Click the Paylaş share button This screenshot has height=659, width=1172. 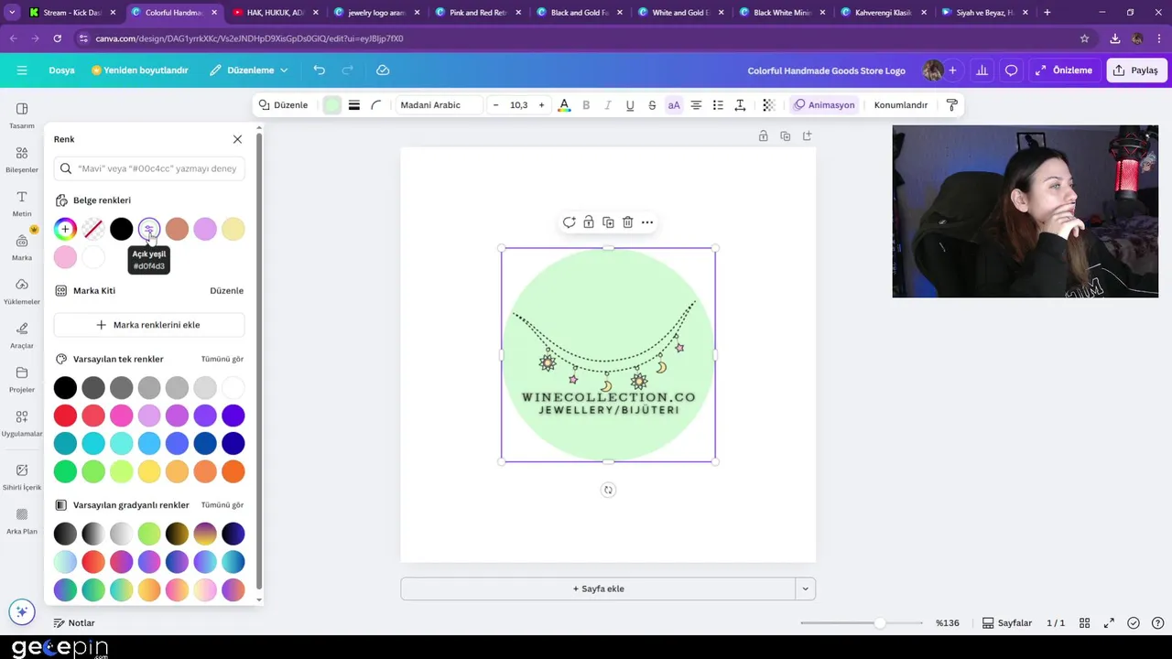[1135, 70]
